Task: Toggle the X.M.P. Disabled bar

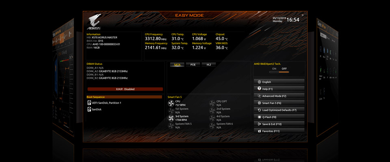Action: coord(125,89)
